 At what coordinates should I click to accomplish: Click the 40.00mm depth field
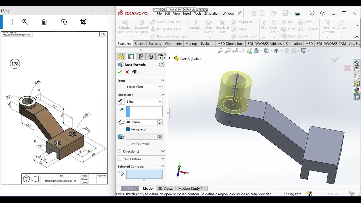point(142,122)
